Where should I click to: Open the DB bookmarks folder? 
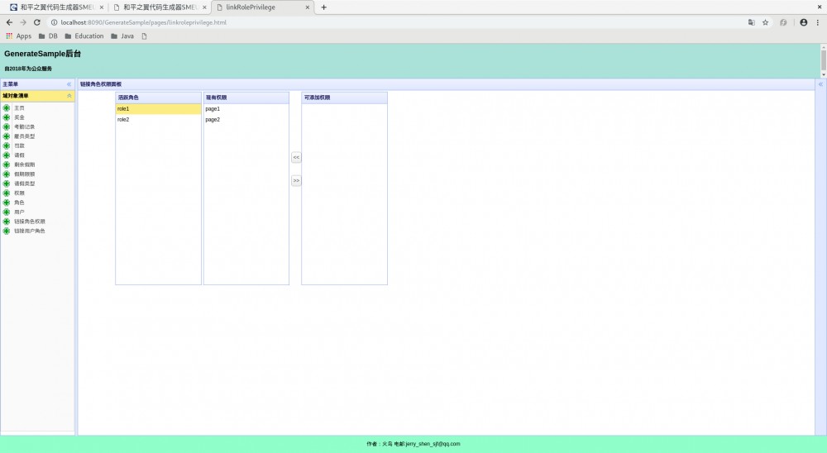coord(48,36)
